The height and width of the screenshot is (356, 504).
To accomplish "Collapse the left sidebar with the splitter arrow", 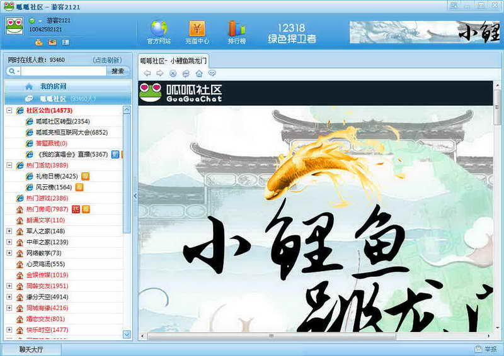I will point(135,196).
